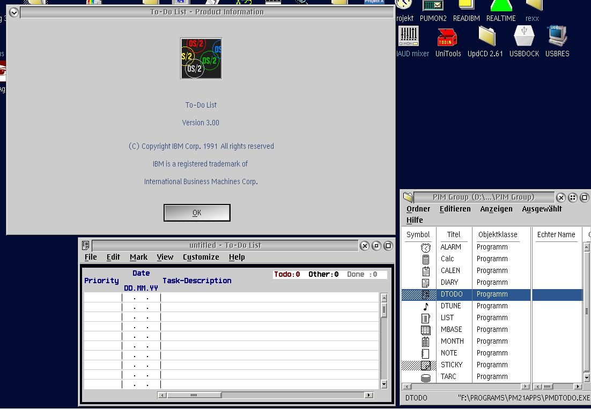This screenshot has width=591, height=409.
Task: Click the To-Do List horizontal scrollbar left arrow
Action: click(162, 395)
